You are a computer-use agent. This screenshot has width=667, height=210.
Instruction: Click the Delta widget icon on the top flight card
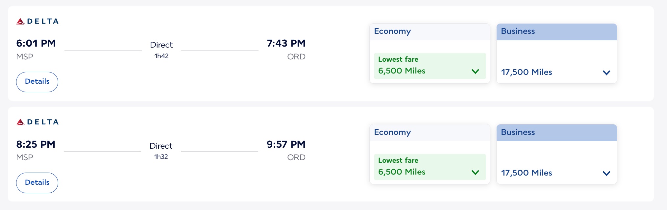click(20, 21)
